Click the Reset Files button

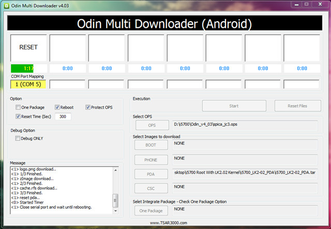pos(298,106)
